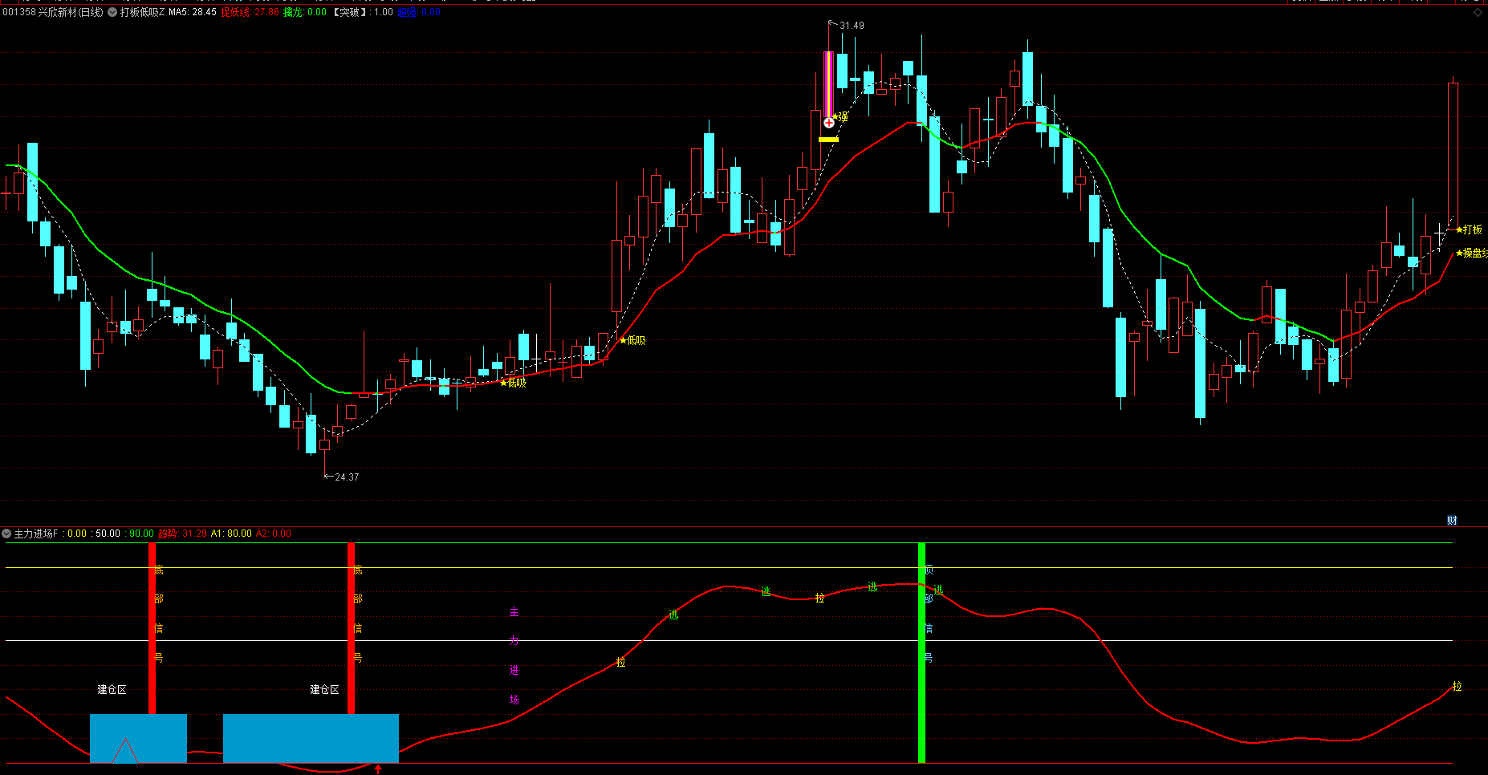The width and height of the screenshot is (1488, 775).
Task: Click the 主力进场 vertical purple label
Action: click(x=514, y=656)
